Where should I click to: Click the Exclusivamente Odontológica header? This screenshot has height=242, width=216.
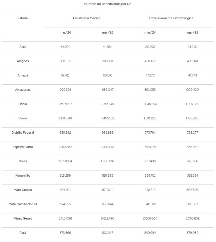click(x=171, y=18)
